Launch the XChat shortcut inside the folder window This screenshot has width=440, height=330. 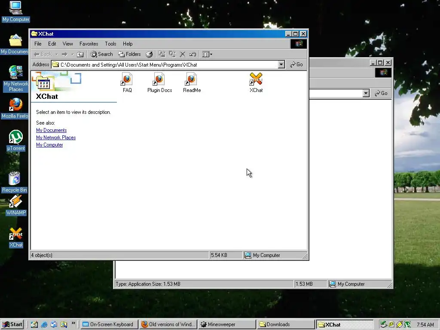pos(256,82)
